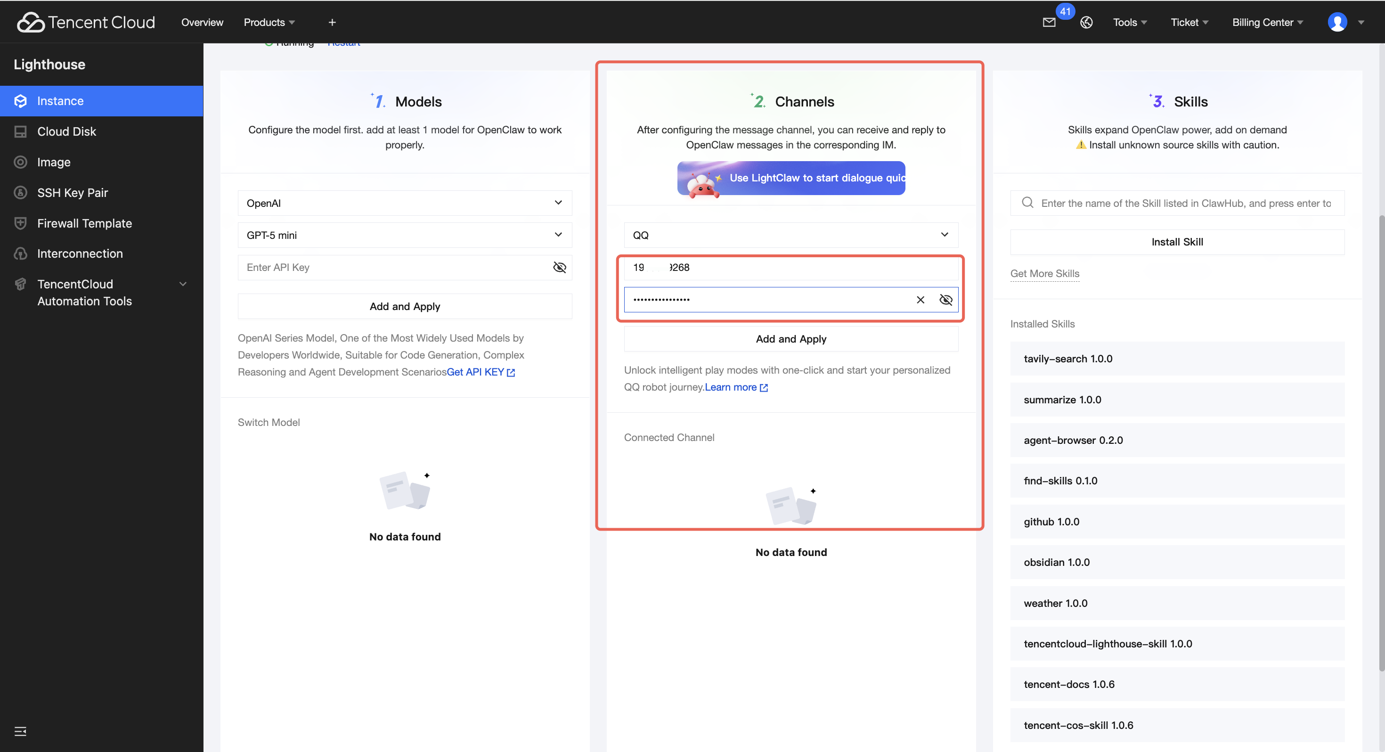The image size is (1385, 752).
Task: Click the globe language icon
Action: click(1086, 22)
